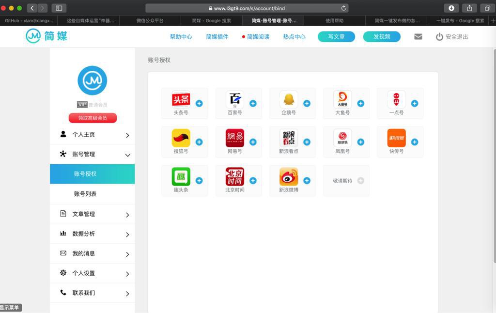Add a 搜狐号 account with plus button
The image size is (496, 313).
coord(199,142)
